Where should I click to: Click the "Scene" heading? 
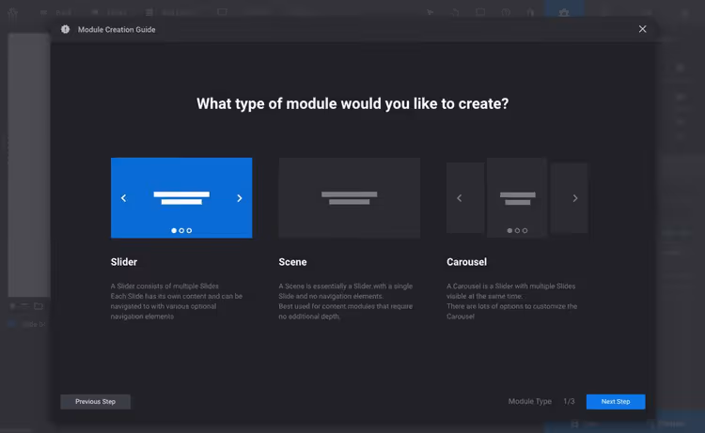point(292,262)
